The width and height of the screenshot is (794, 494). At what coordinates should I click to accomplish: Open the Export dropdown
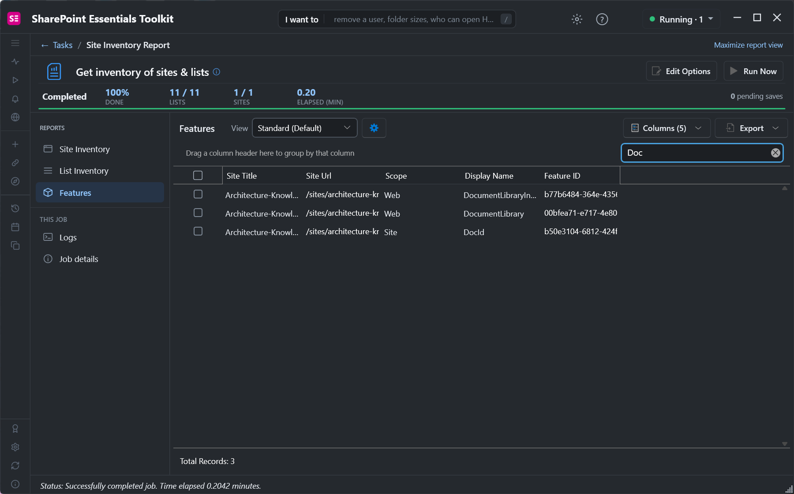pos(751,128)
